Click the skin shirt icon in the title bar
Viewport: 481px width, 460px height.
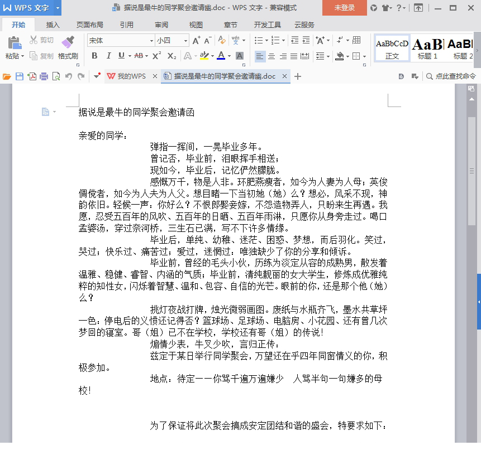(385, 8)
